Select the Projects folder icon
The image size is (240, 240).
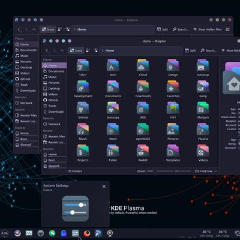coord(83,151)
